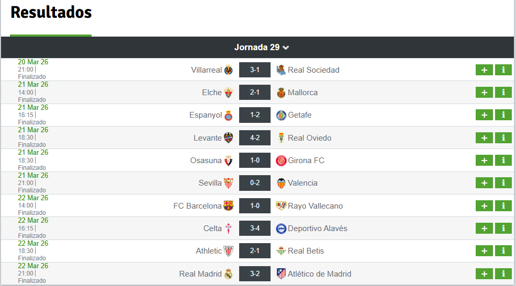This screenshot has height=286, width=516.
Task: Click the Atlético de Madrid crest
Action: point(281,273)
